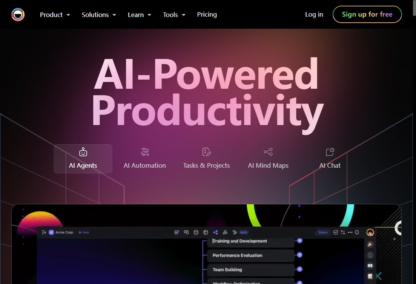Click the AI Automation sliders icon
The image size is (416, 284).
(x=145, y=152)
